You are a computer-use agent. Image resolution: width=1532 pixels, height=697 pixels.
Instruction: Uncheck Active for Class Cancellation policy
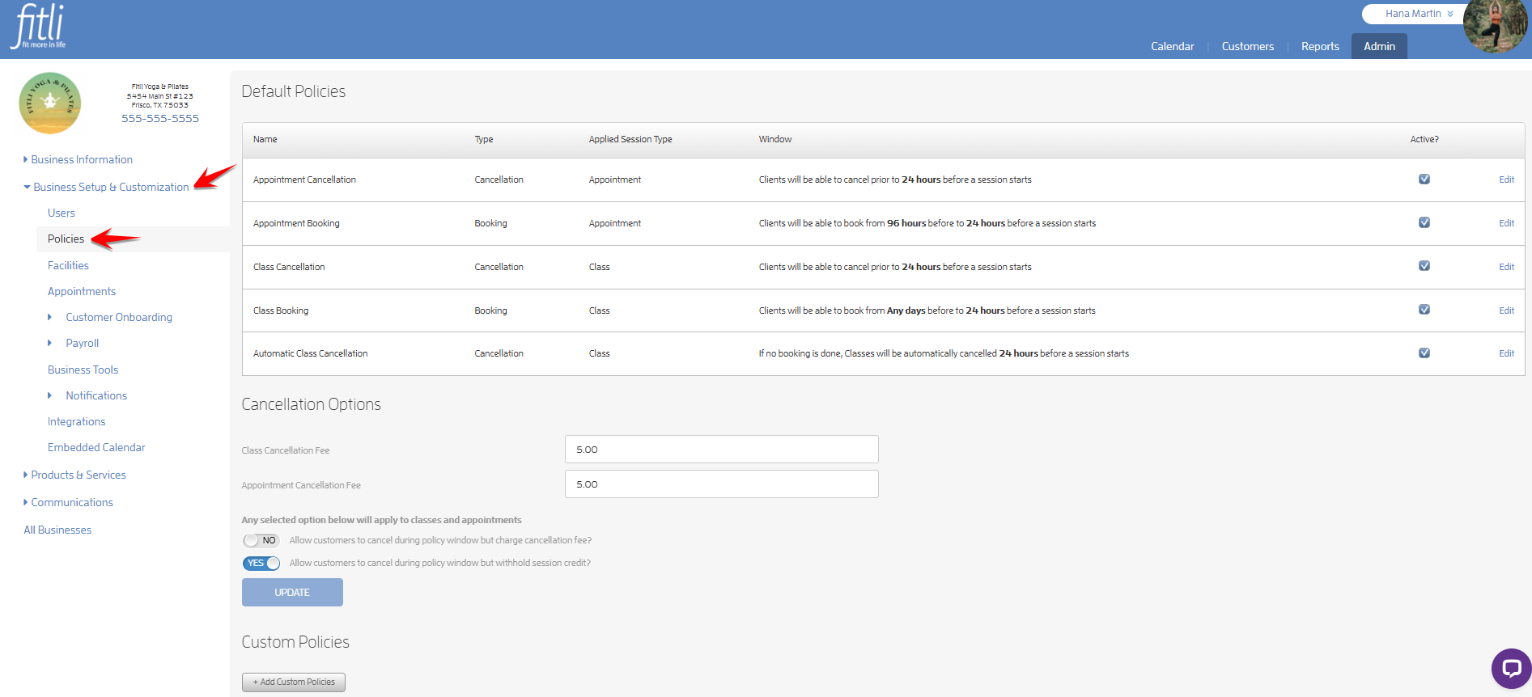click(x=1424, y=266)
